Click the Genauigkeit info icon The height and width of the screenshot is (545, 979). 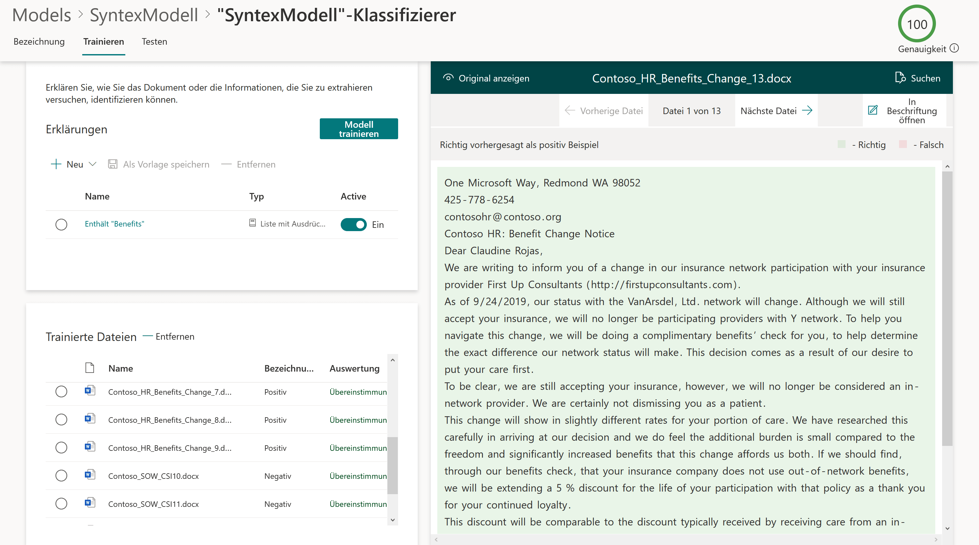[954, 48]
